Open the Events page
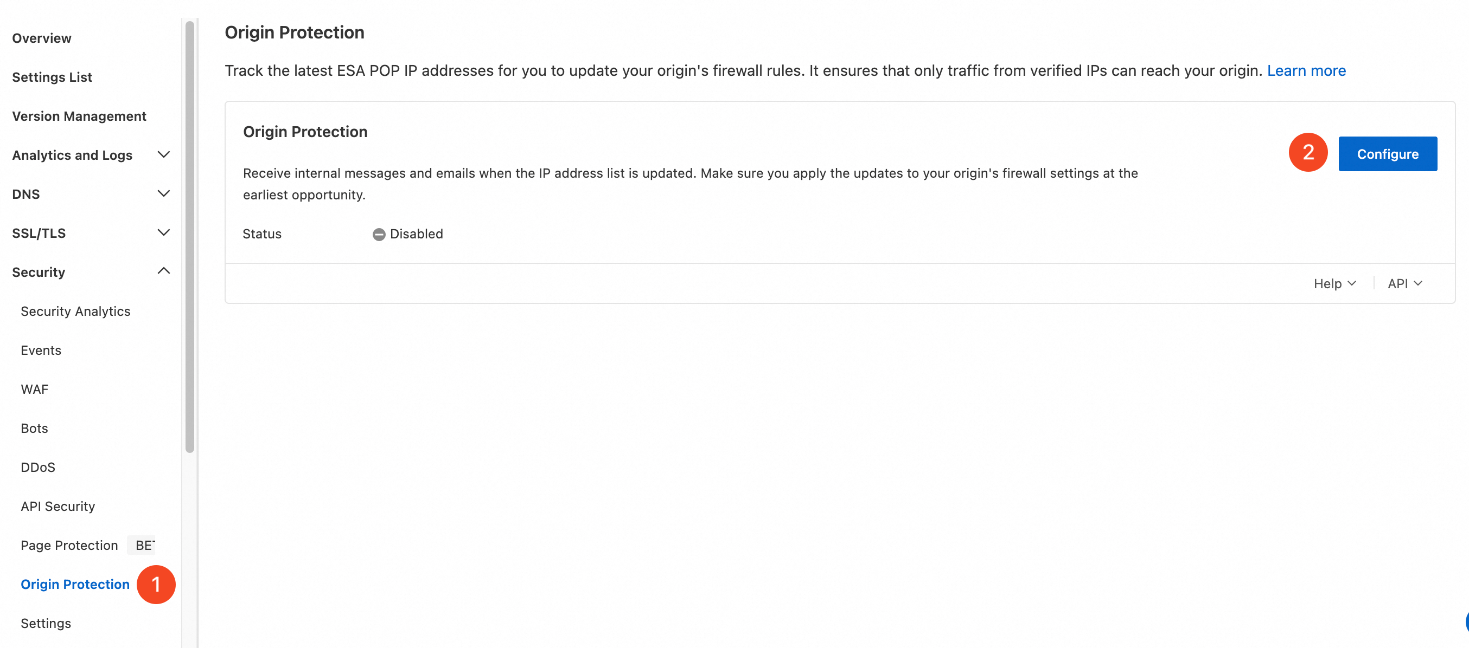This screenshot has width=1469, height=648. 41,350
